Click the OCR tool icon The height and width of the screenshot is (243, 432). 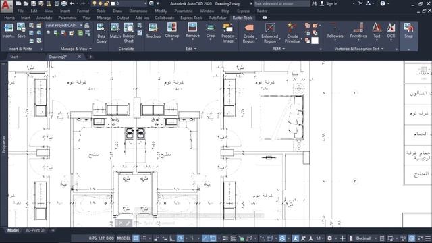(x=391, y=27)
